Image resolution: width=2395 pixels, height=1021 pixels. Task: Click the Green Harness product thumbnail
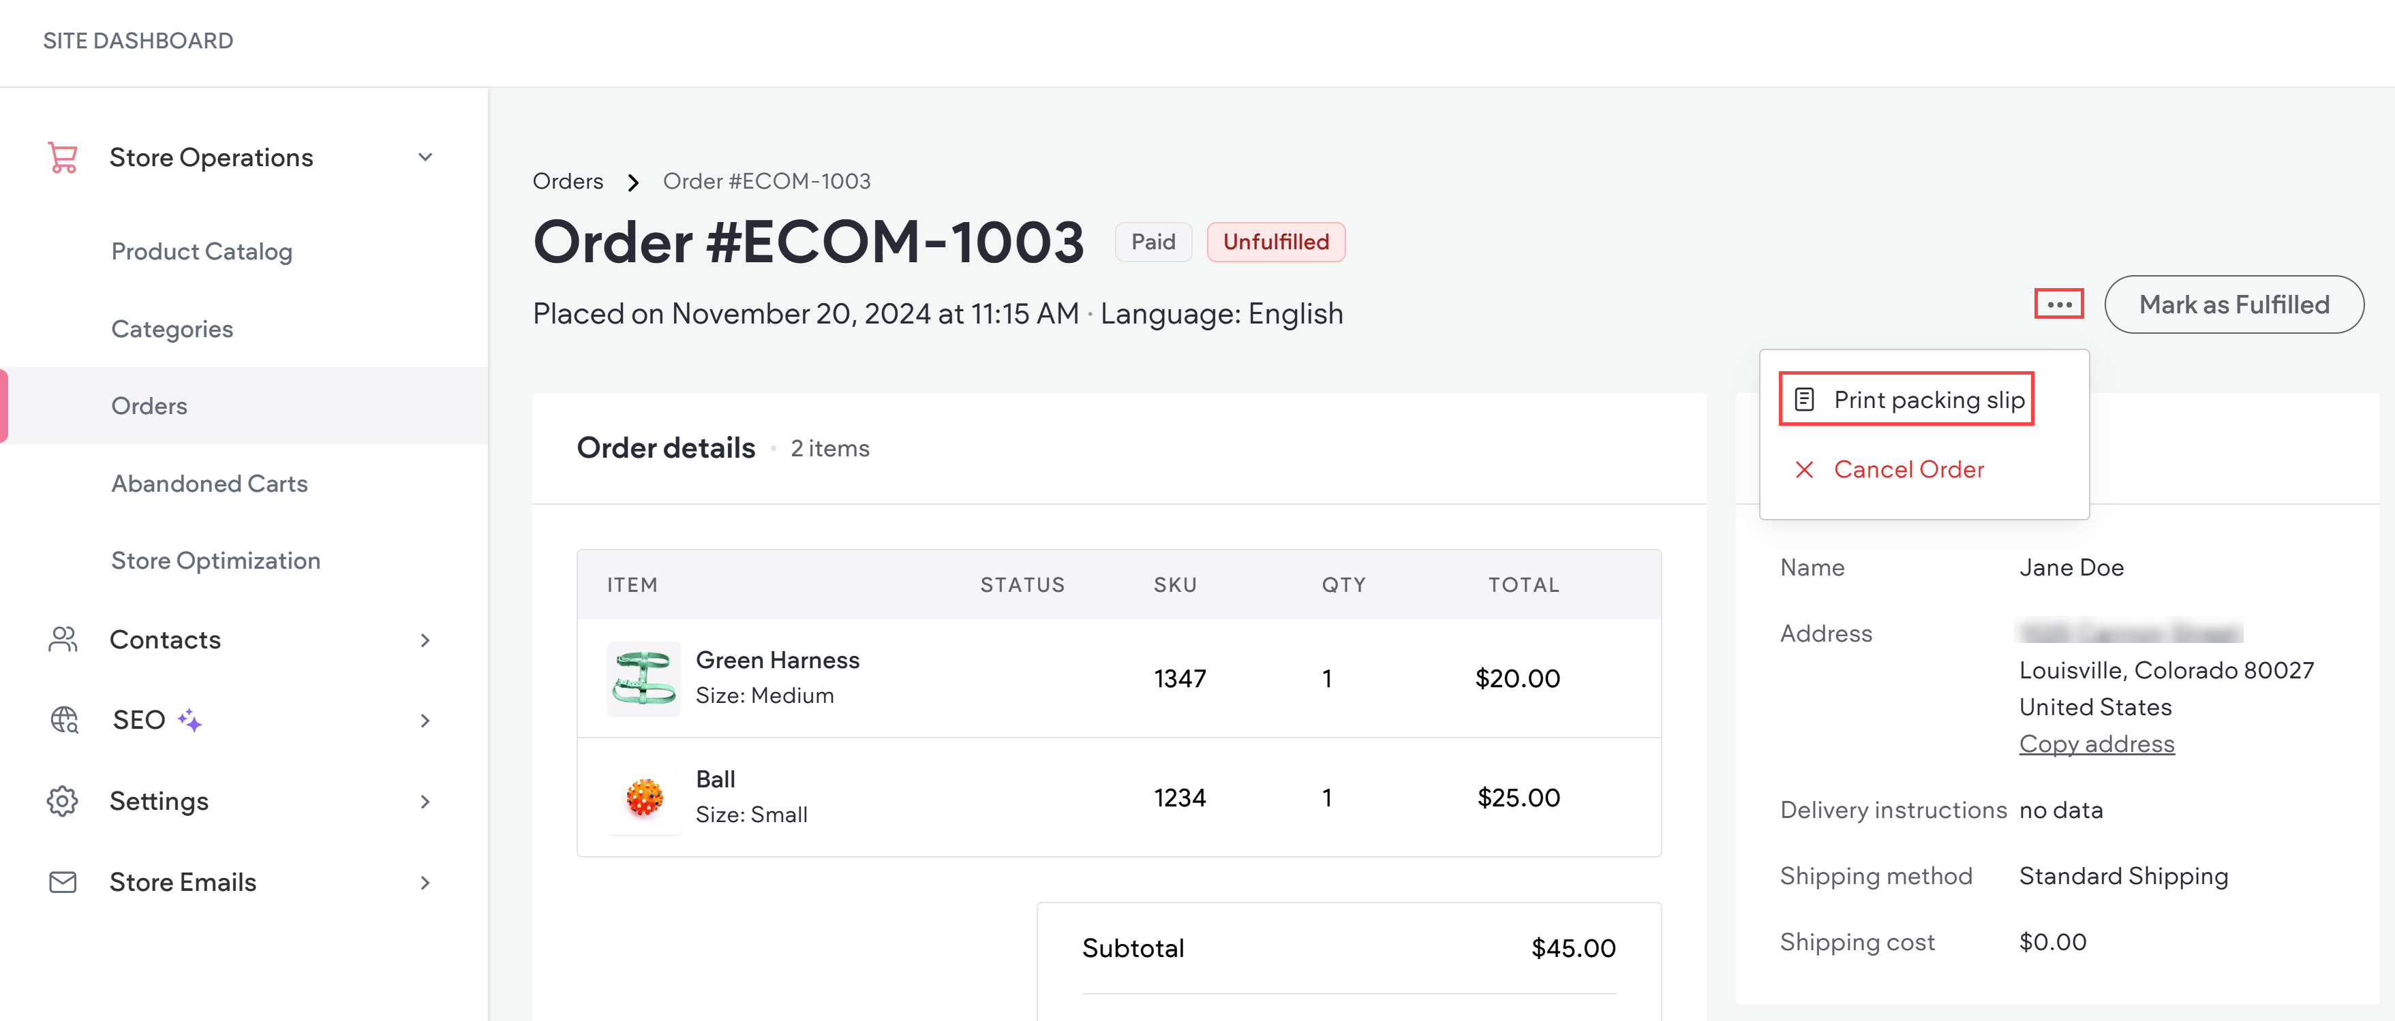643,678
